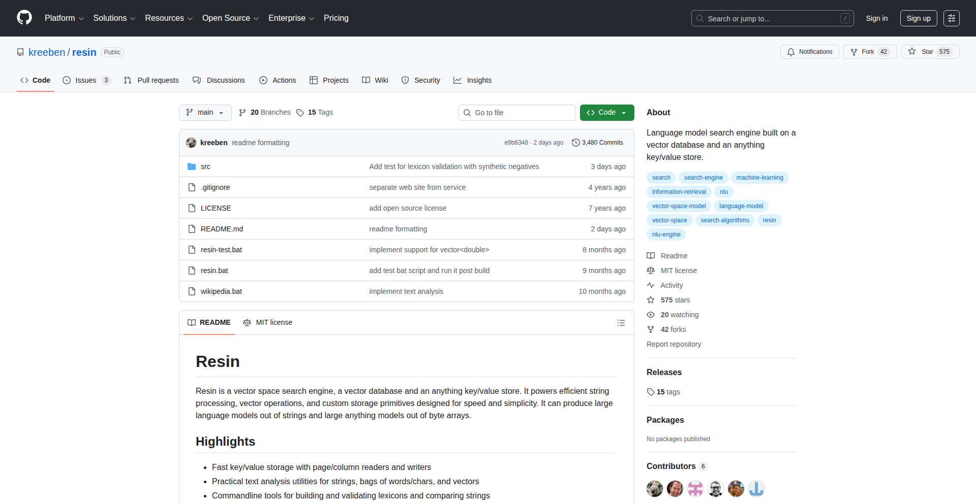Click the .gitignore file icon
The height and width of the screenshot is (504, 976).
point(192,187)
